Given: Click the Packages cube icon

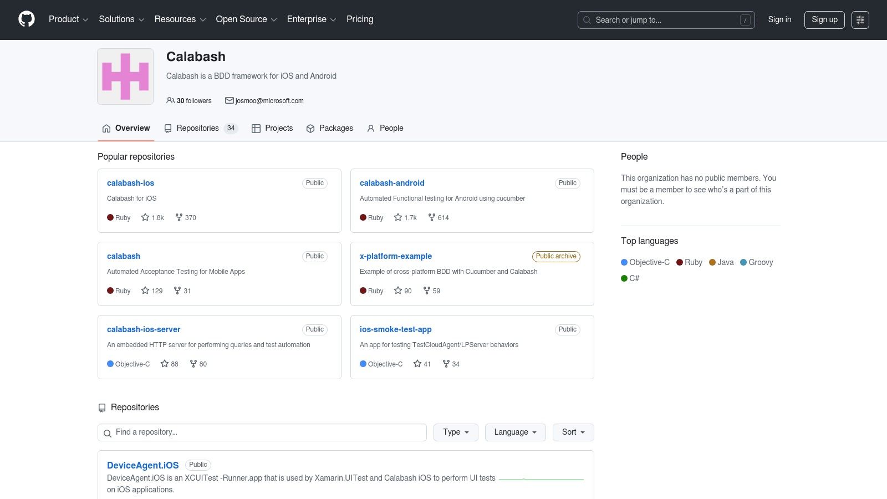Looking at the screenshot, I should click(310, 129).
